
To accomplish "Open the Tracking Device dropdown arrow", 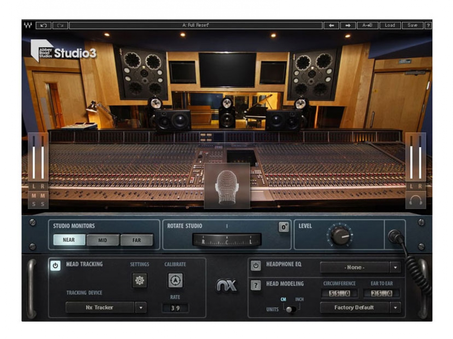I will click(x=140, y=307).
